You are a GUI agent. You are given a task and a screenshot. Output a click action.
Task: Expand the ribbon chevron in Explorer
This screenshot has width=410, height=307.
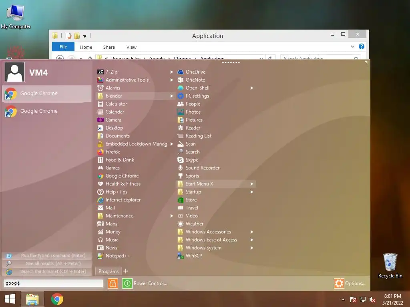pyautogui.click(x=352, y=46)
